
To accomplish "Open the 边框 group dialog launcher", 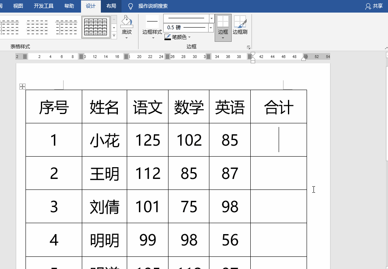I will (x=248, y=47).
